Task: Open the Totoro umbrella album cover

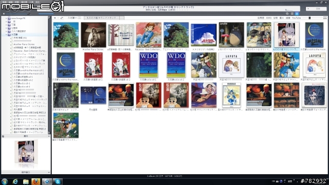Action: [231, 35]
